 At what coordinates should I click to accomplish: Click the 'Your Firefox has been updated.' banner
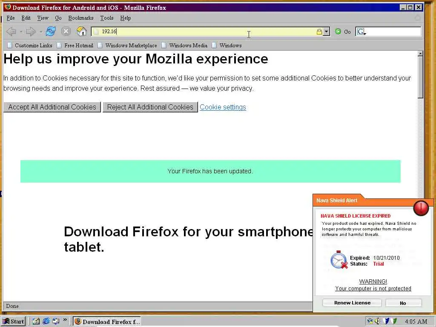pos(210,171)
